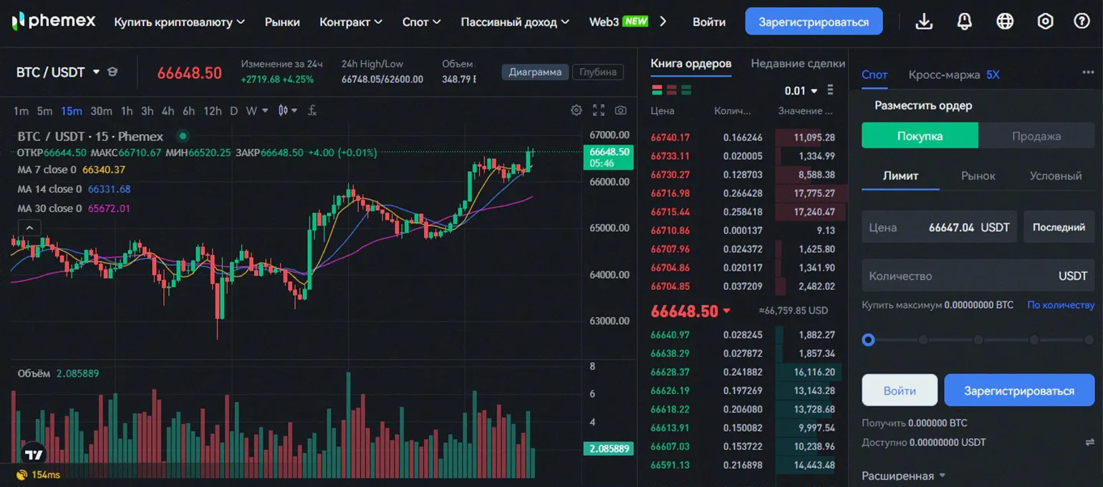Select the 1h timeframe
This screenshot has width=1103, height=487.
pyautogui.click(x=127, y=110)
